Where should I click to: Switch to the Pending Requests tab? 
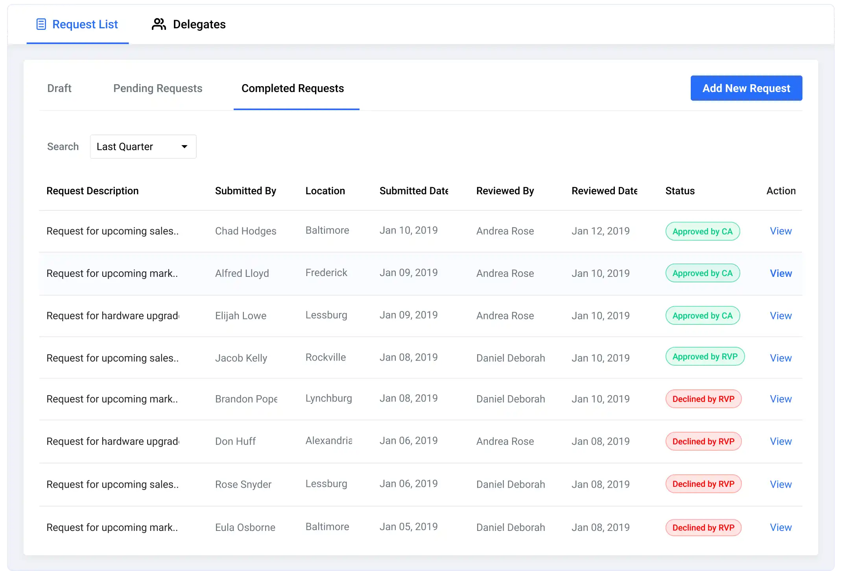click(x=158, y=88)
